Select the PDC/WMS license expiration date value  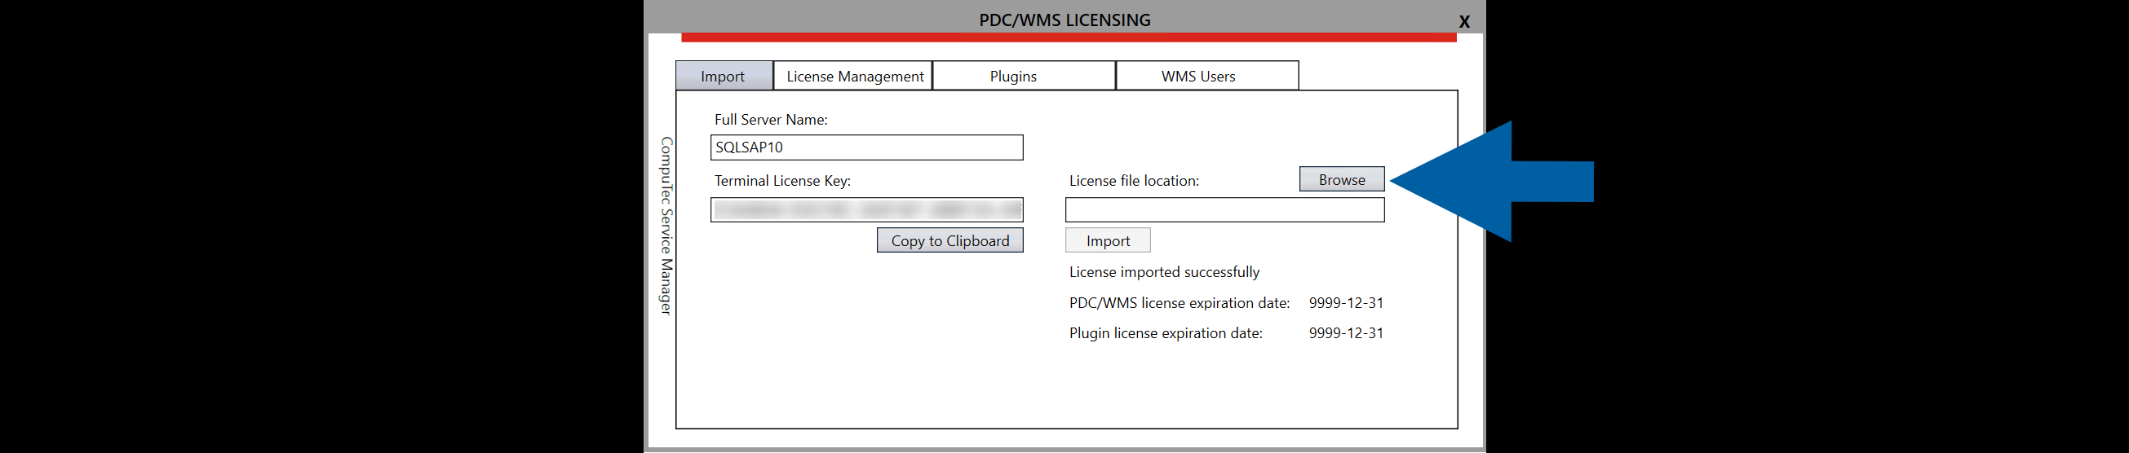(x=1345, y=303)
